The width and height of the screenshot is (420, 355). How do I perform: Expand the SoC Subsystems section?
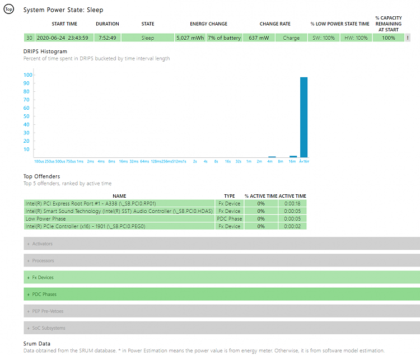click(x=222, y=328)
